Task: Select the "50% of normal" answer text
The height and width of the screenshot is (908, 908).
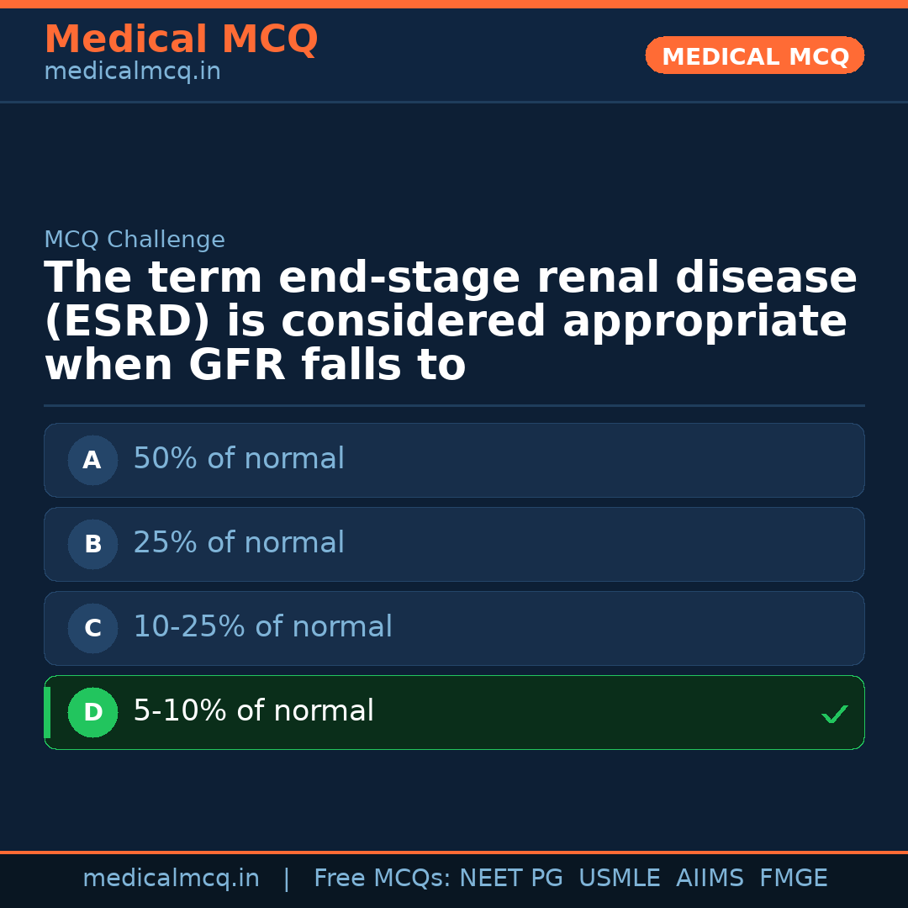Action: pyautogui.click(x=239, y=459)
